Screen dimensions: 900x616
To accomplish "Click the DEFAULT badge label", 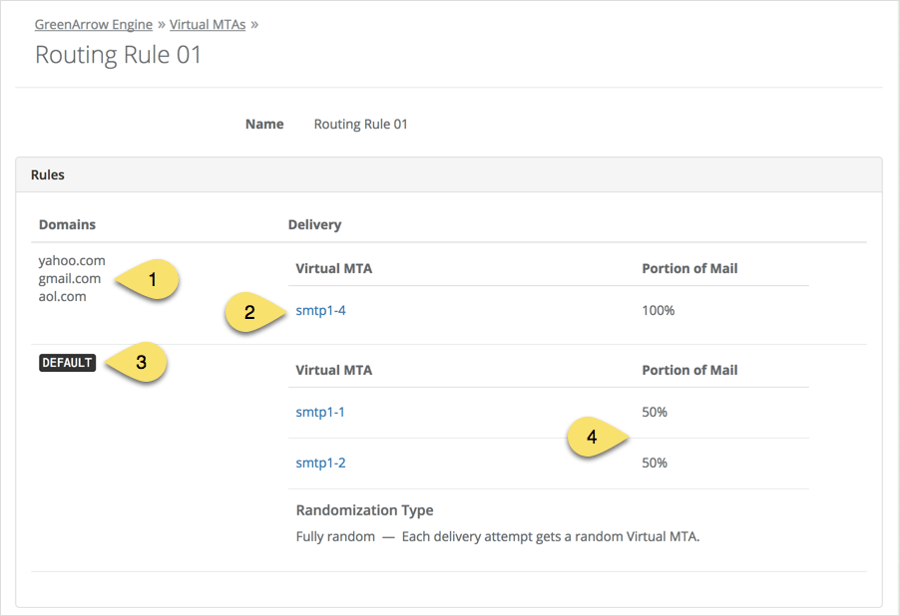I will (x=67, y=363).
